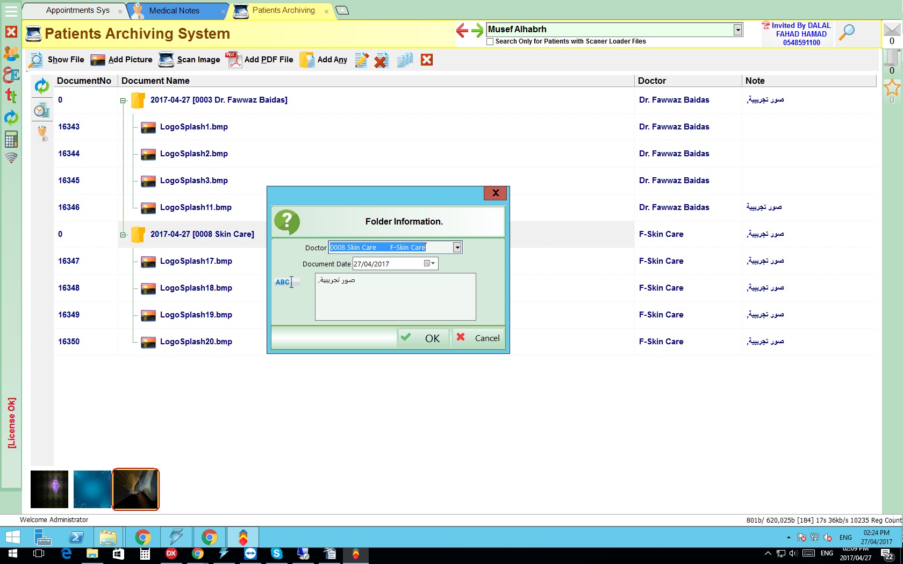Click the Add Picture toolbar icon
The image size is (903, 564).
pos(98,60)
